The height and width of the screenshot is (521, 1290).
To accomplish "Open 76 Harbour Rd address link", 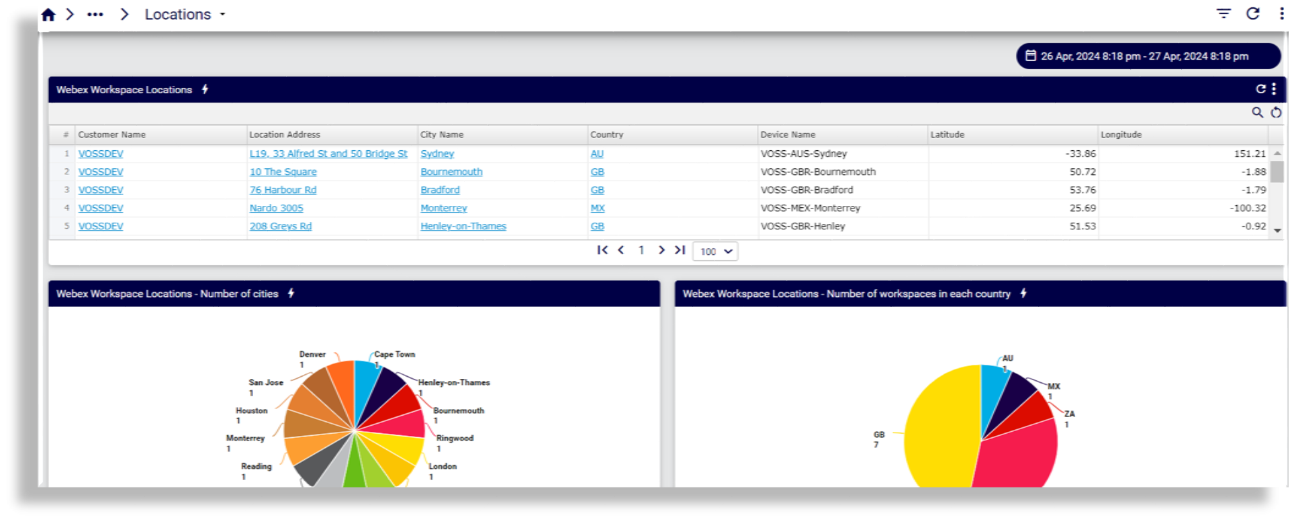I will [x=283, y=190].
